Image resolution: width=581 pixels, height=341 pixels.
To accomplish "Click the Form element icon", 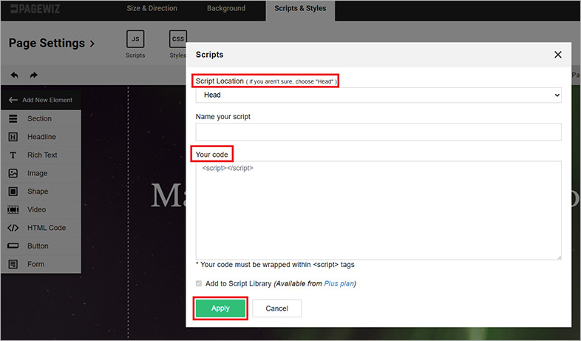I will pos(13,264).
